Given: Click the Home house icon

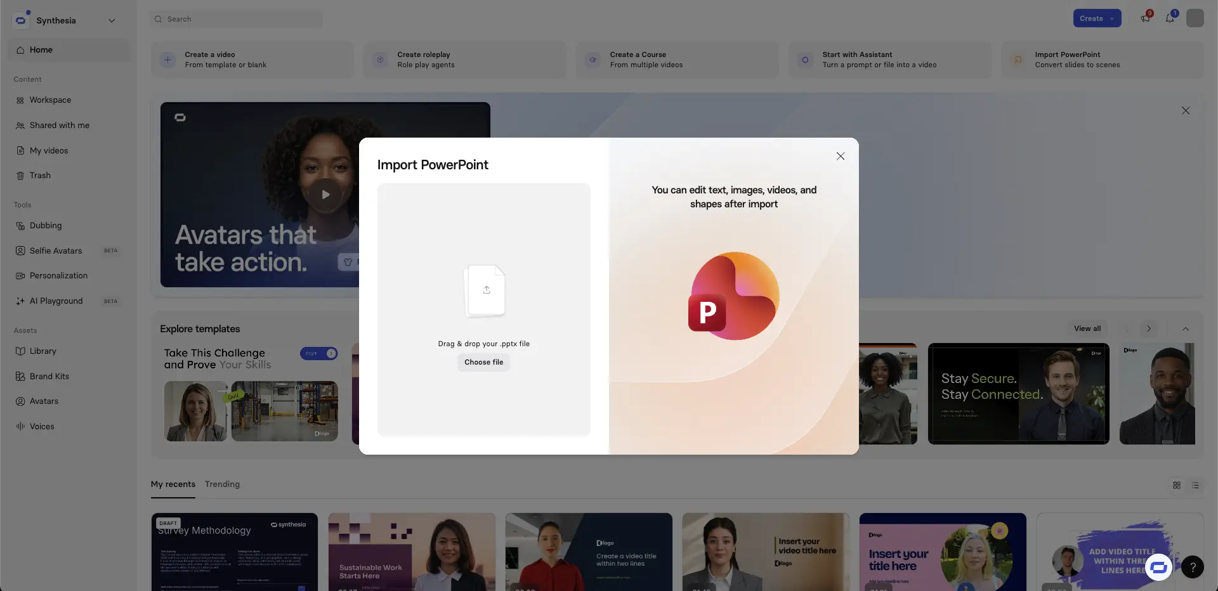Looking at the screenshot, I should [20, 50].
